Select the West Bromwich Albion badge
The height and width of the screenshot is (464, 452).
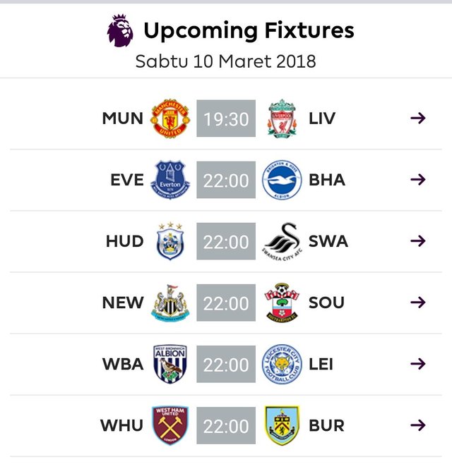click(170, 364)
